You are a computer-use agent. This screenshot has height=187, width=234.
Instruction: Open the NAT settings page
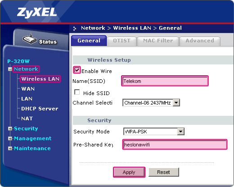[27, 119]
